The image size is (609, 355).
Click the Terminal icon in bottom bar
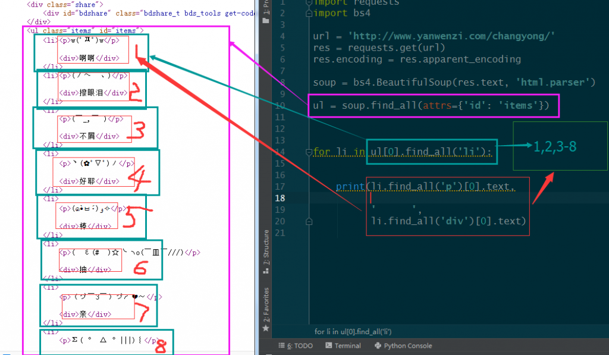point(329,345)
